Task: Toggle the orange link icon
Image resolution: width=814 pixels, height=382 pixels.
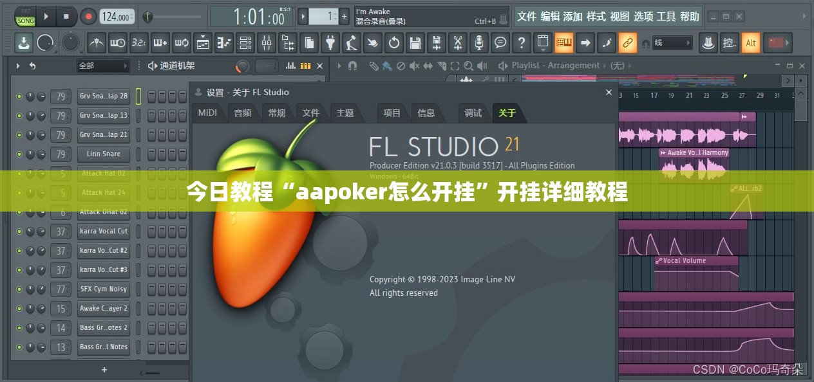Action: point(627,43)
